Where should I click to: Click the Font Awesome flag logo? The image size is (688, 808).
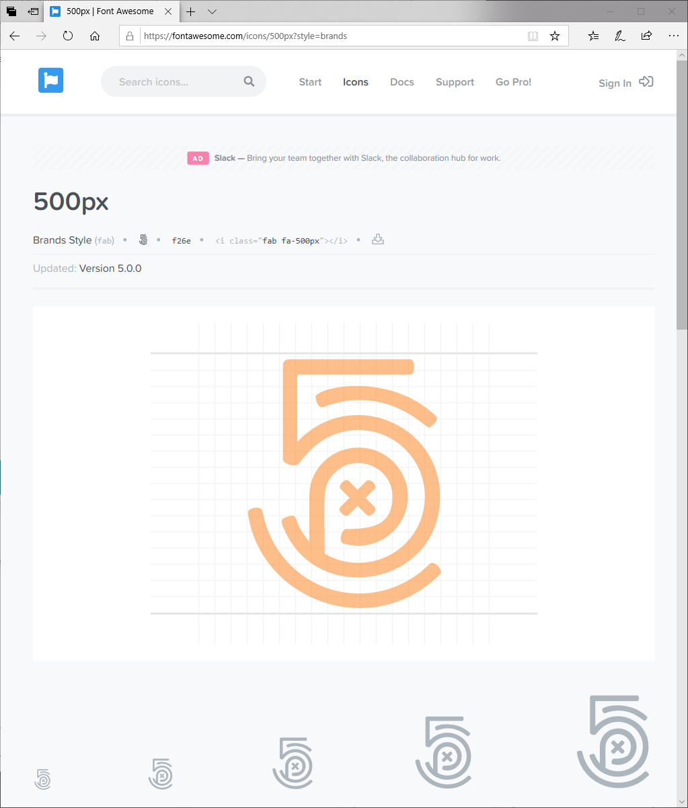[50, 80]
